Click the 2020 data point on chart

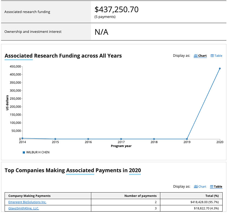[x=220, y=68]
